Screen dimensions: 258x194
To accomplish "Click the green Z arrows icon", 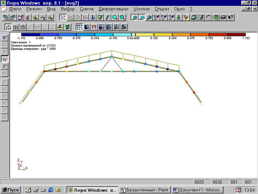I will tap(67, 27).
